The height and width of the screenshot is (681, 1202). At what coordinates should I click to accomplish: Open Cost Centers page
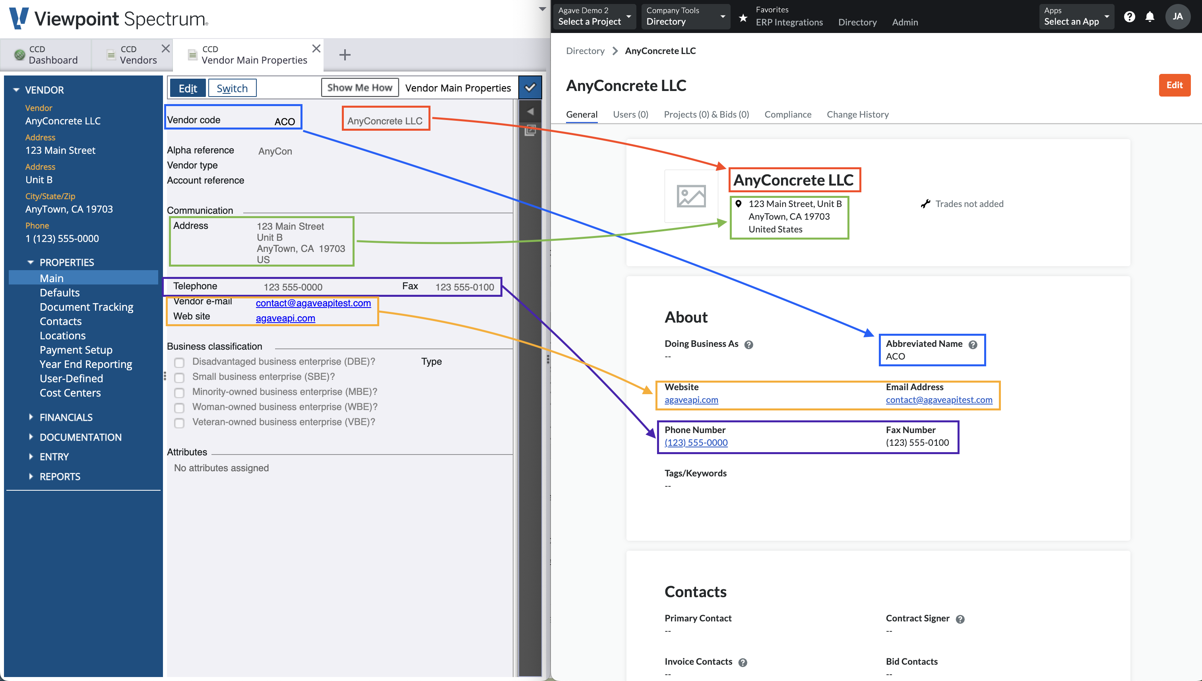(70, 393)
